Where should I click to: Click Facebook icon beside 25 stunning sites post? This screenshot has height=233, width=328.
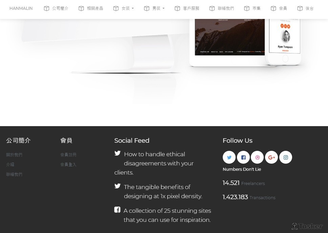point(117,210)
